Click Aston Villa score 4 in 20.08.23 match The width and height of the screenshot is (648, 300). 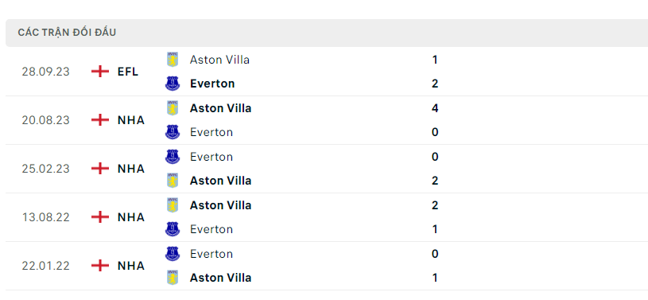435,108
